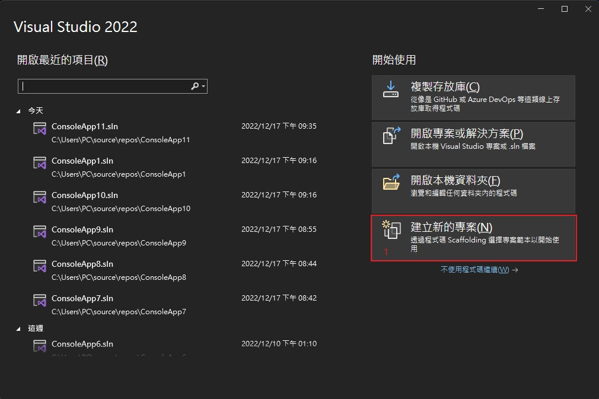Click the create new project sparkle icon

391,229
